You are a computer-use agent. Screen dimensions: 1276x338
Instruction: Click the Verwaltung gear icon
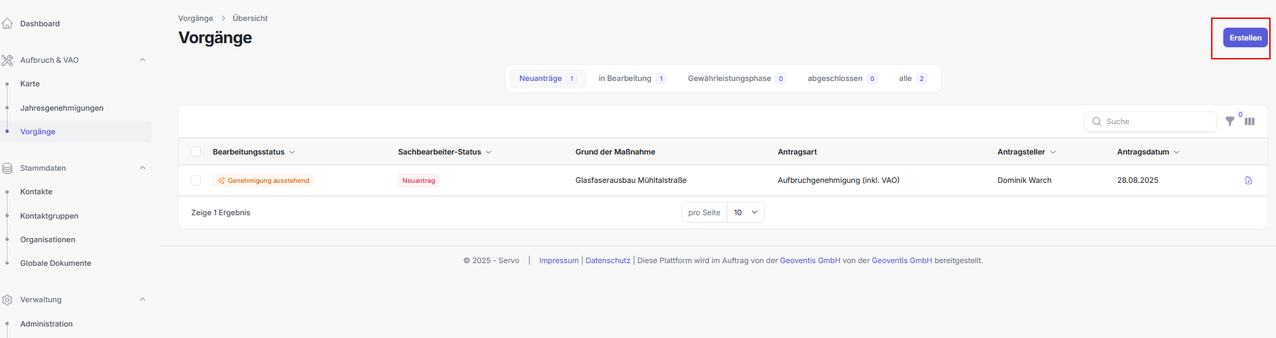pos(7,300)
